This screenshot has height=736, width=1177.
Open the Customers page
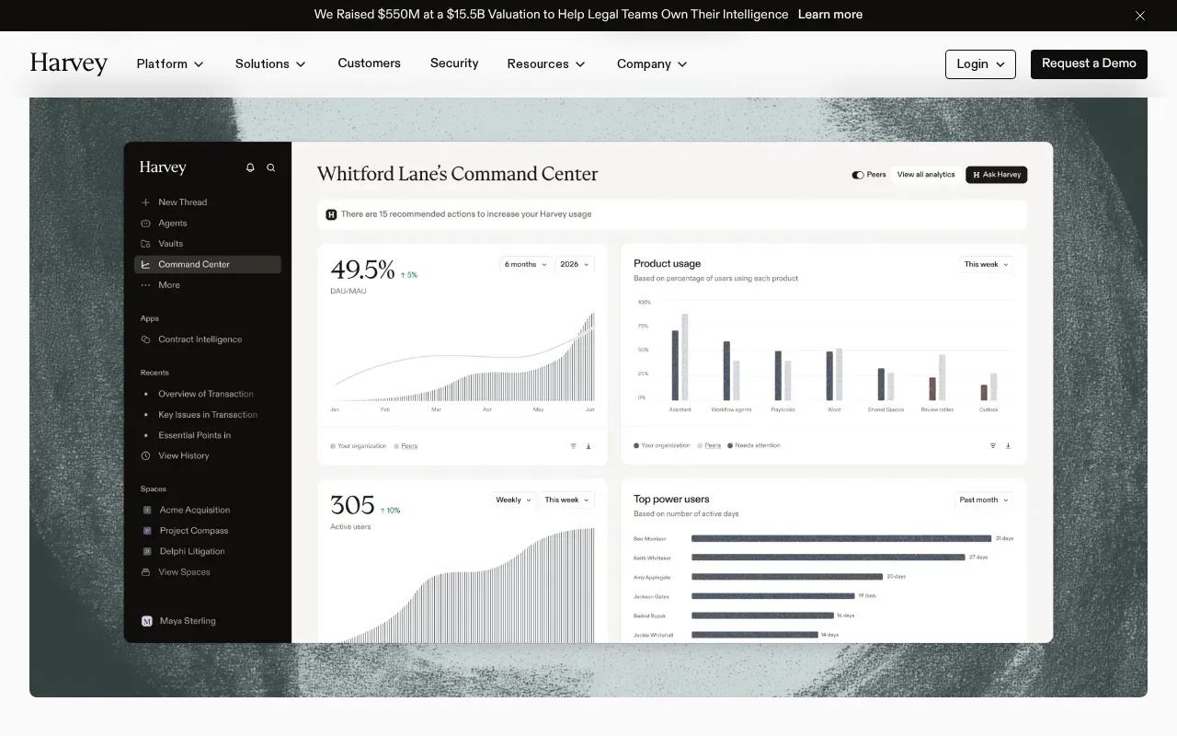369,63
